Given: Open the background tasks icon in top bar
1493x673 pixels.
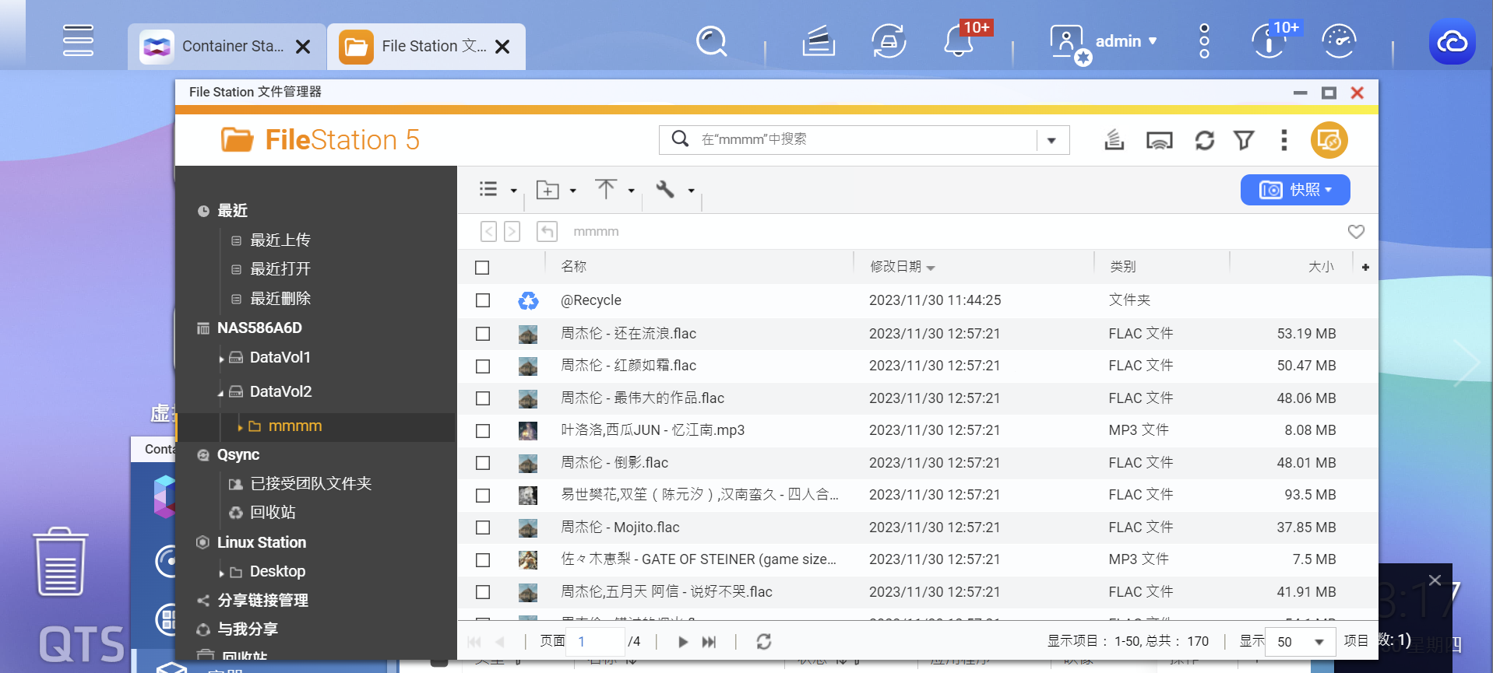Looking at the screenshot, I should 819,41.
